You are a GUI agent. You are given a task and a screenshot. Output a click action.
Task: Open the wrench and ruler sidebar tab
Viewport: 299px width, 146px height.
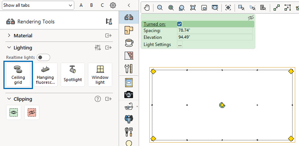point(129,69)
